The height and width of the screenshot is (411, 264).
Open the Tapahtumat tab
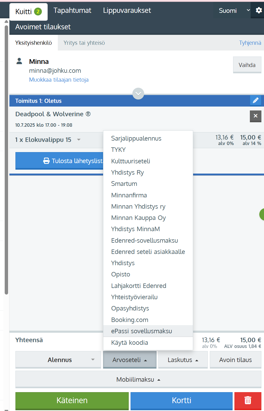72,10
